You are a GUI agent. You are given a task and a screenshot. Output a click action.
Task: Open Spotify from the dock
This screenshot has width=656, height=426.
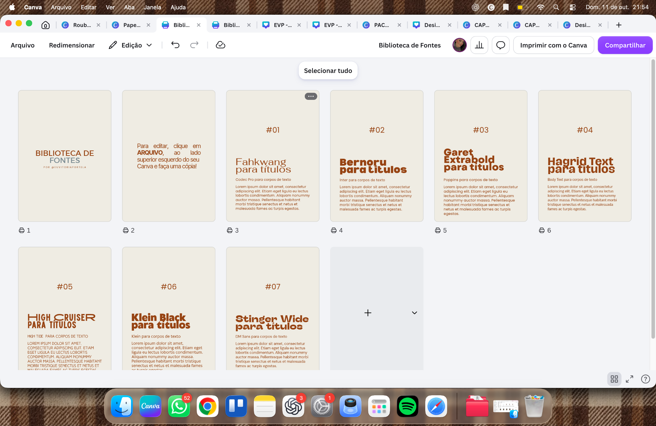(407, 406)
